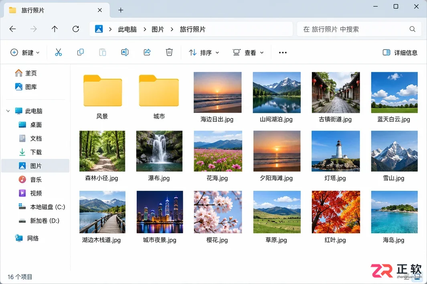Go up one folder level
The image size is (427, 284).
coord(55,29)
